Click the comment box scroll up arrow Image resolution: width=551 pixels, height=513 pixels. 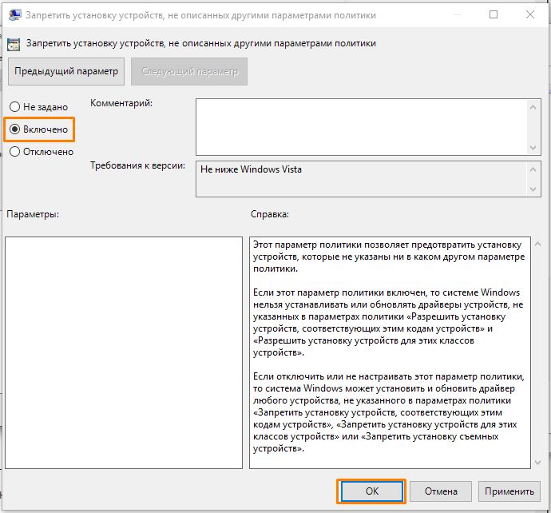click(533, 105)
